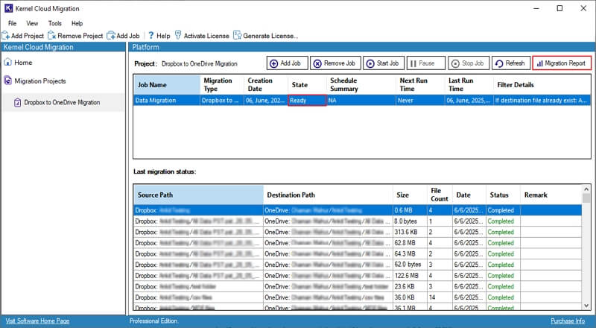Click the Source Path column header
596x328 pixels.
coord(198,195)
